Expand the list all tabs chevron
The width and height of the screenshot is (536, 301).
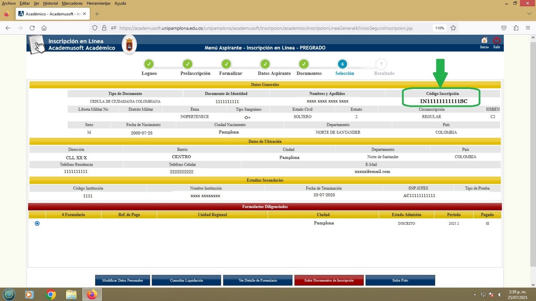click(529, 14)
